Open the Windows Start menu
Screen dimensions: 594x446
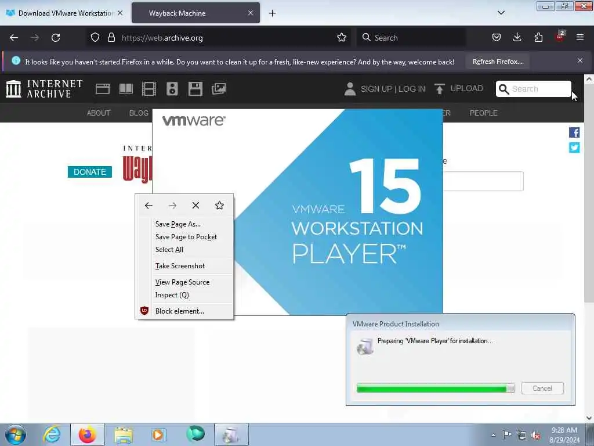[x=16, y=434]
